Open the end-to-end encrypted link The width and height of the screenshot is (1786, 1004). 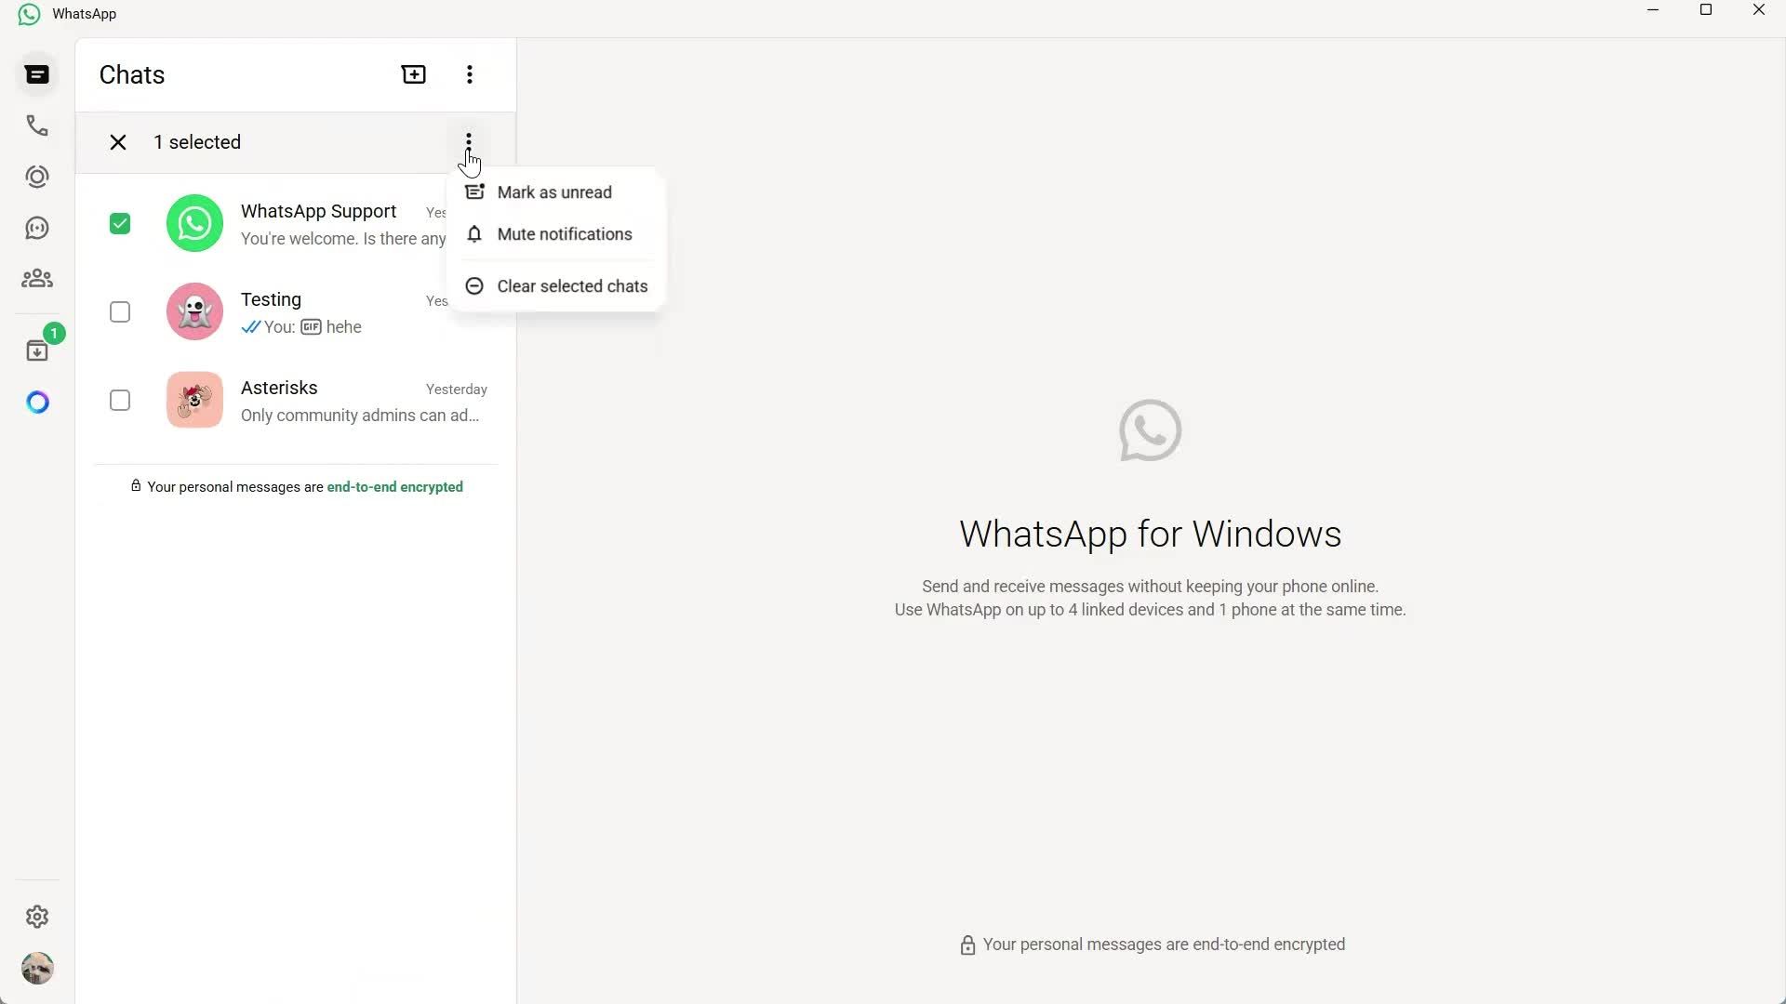pyautogui.click(x=394, y=486)
